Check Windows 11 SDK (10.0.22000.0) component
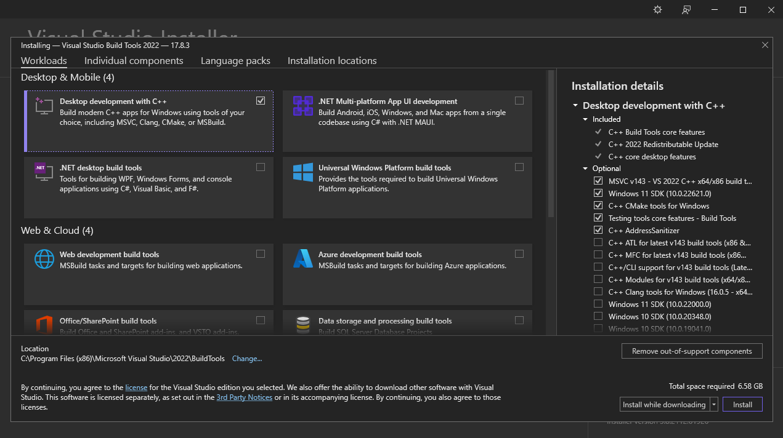The height and width of the screenshot is (438, 783). click(x=598, y=305)
